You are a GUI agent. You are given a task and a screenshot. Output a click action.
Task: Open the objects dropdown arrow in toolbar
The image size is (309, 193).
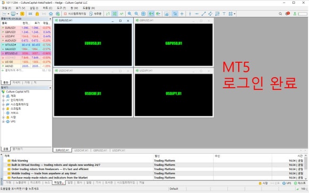(234, 14)
